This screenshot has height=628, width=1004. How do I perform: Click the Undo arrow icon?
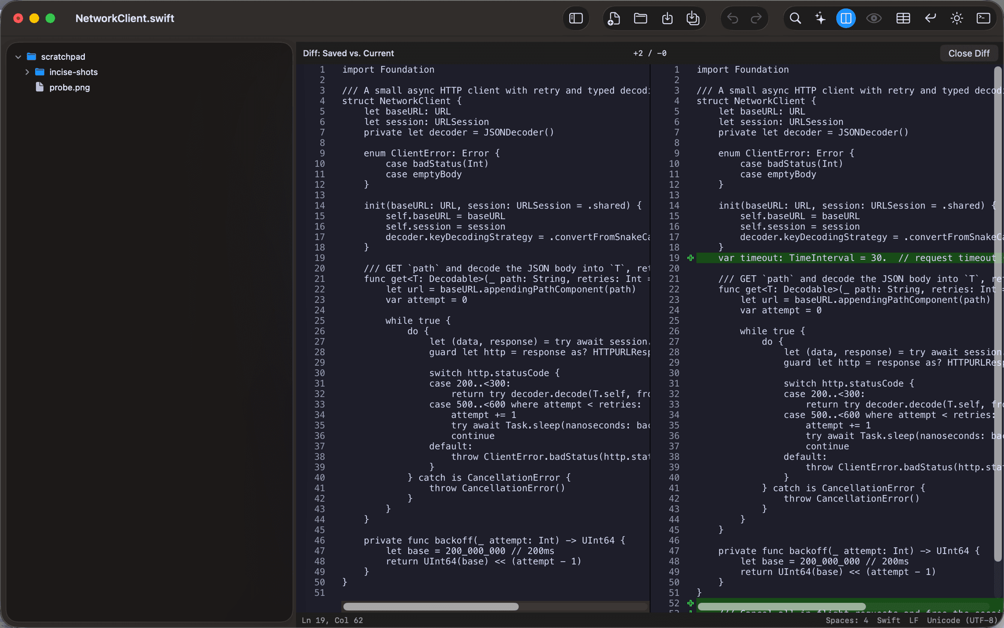click(733, 19)
